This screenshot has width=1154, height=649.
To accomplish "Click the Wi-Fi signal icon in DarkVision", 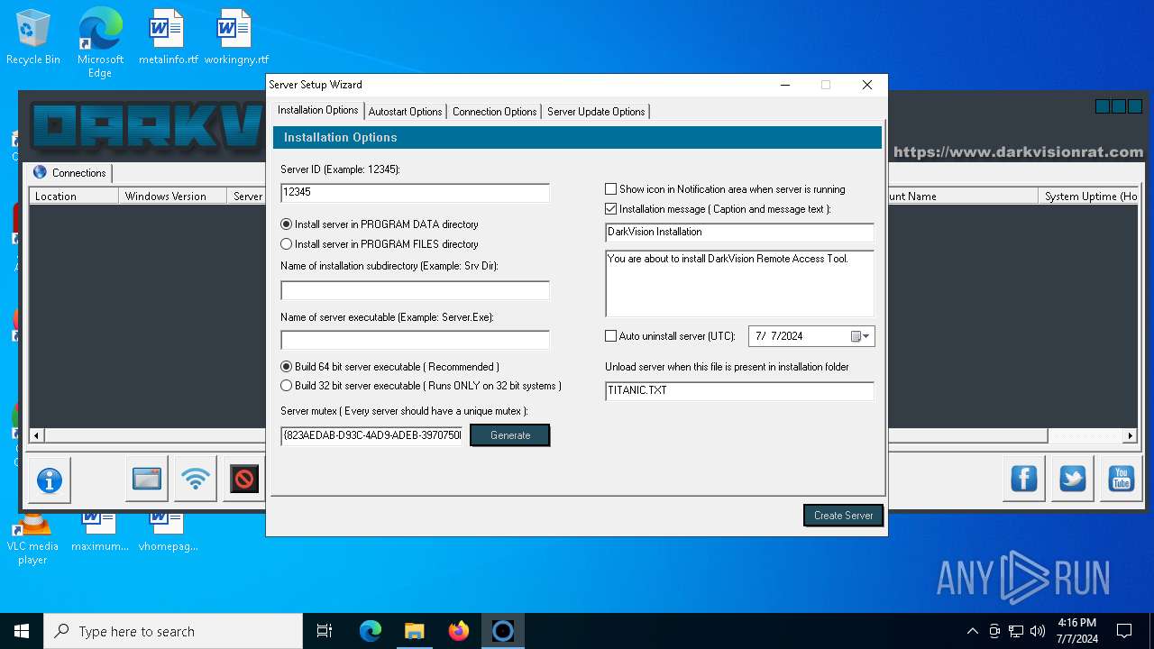I will point(195,479).
